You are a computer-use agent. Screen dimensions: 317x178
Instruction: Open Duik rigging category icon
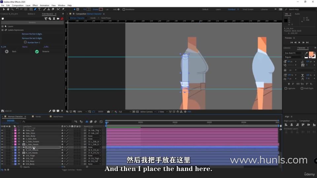pos(46,18)
